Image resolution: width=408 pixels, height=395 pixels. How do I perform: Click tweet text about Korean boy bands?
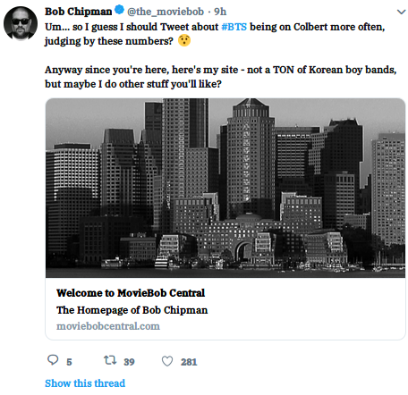(x=221, y=77)
